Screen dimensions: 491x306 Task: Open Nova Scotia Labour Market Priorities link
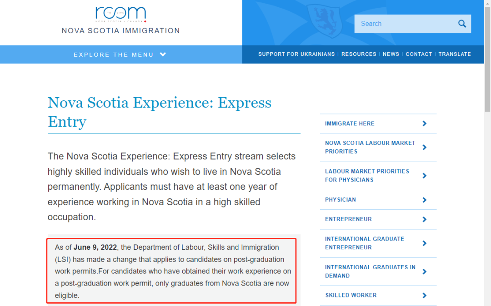370,147
